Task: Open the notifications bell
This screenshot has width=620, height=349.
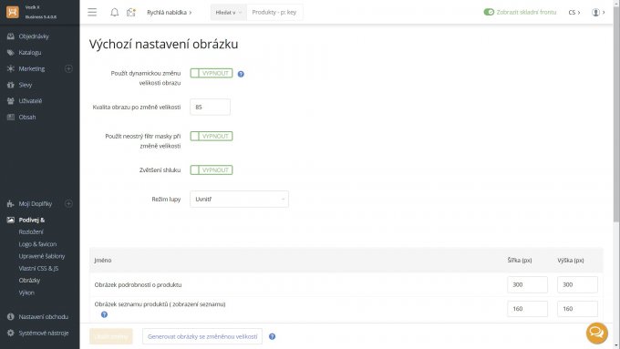Action: pos(114,12)
